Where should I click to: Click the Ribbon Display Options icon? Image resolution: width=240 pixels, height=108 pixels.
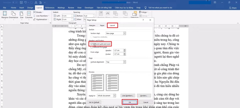pos(215,2)
